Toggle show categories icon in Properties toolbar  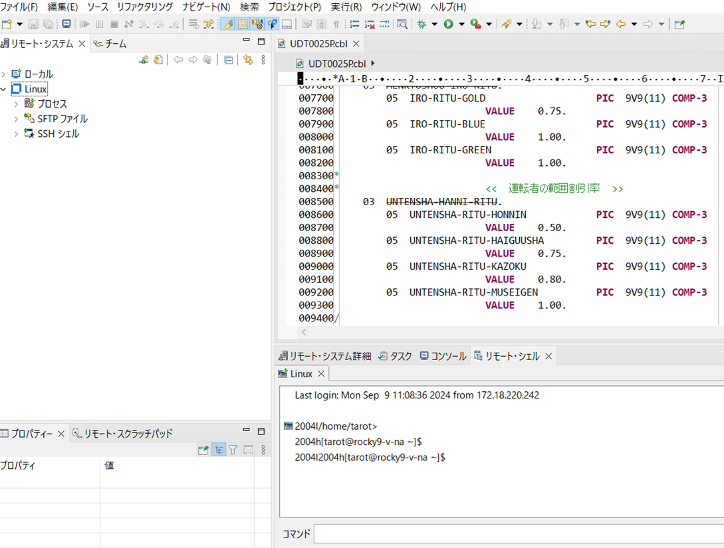[x=219, y=450]
